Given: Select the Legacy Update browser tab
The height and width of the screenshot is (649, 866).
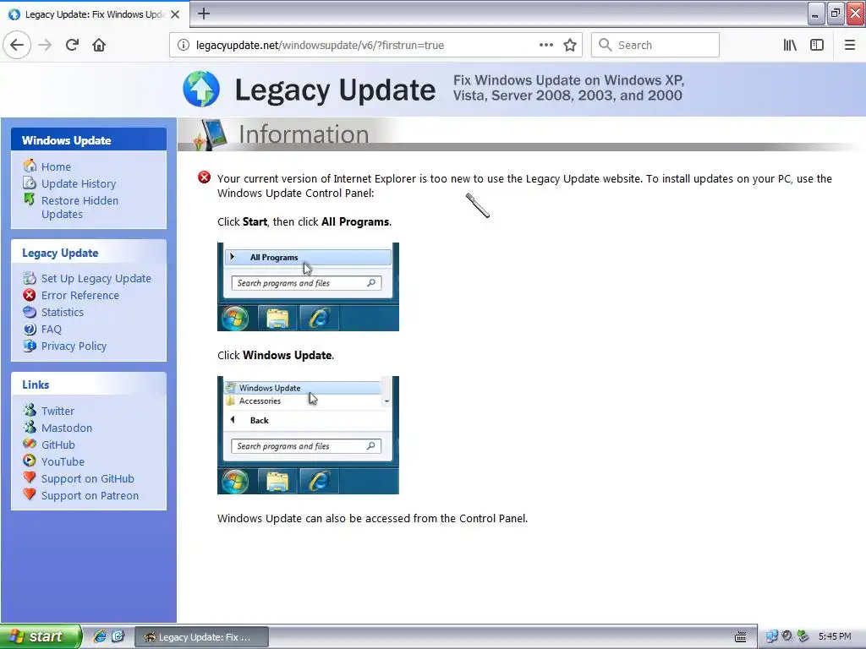Looking at the screenshot, I should [95, 14].
